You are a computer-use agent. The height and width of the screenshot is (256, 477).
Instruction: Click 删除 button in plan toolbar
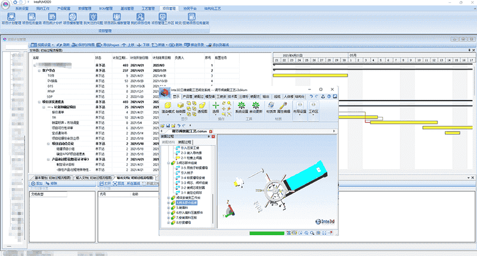tap(176, 45)
